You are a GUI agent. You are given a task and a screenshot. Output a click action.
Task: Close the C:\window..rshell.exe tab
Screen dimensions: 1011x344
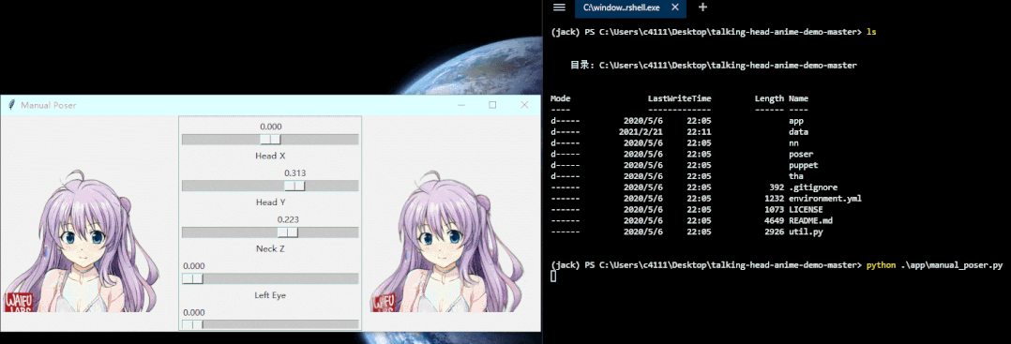(675, 7)
